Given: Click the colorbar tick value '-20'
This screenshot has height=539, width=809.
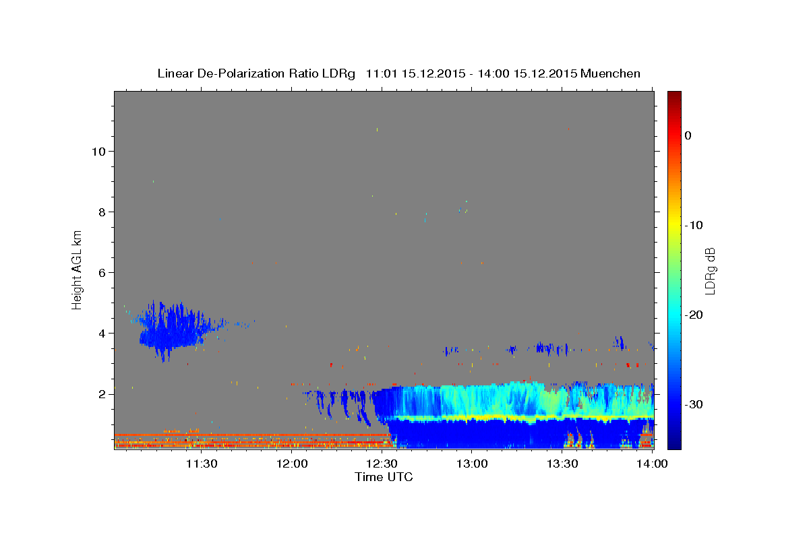Looking at the screenshot, I should (694, 315).
